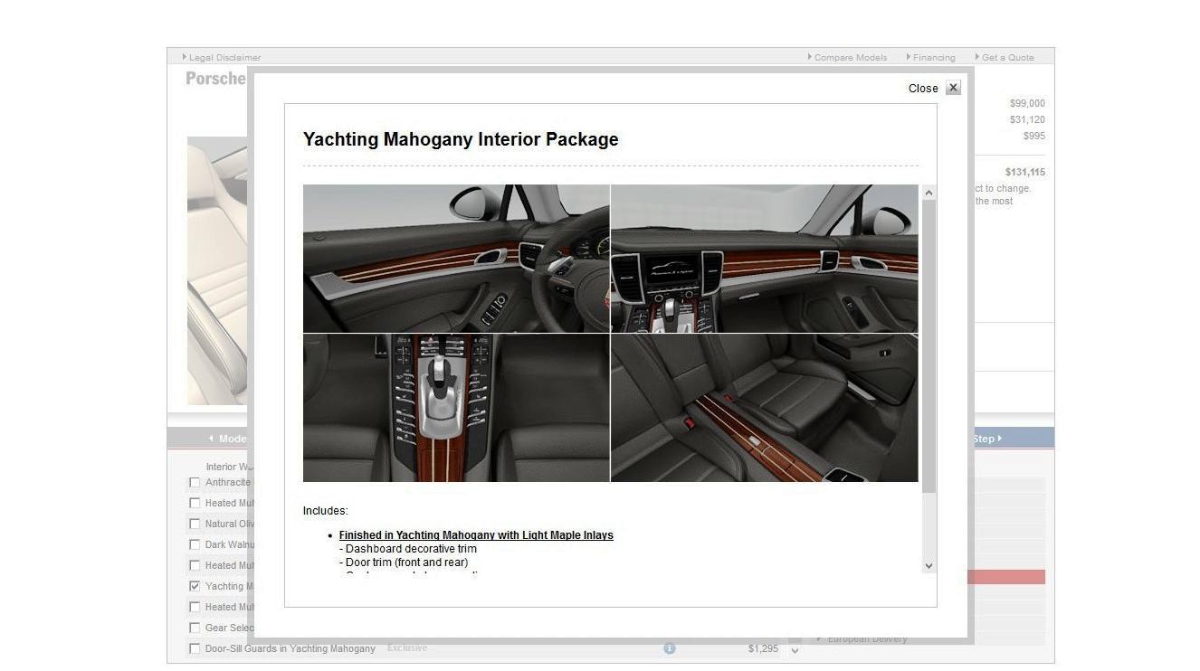Open Legal Disclaimer link
The width and height of the screenshot is (1200, 671).
click(224, 57)
